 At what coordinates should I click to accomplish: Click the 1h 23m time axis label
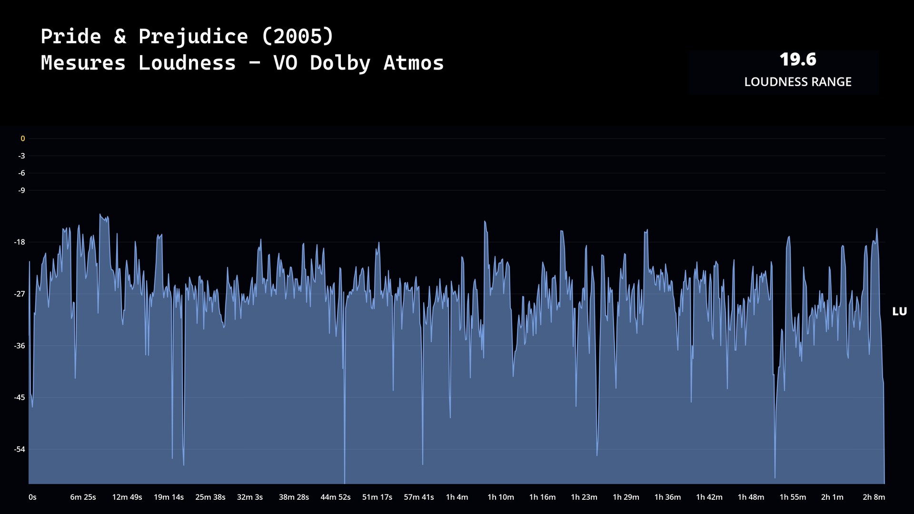pos(584,497)
